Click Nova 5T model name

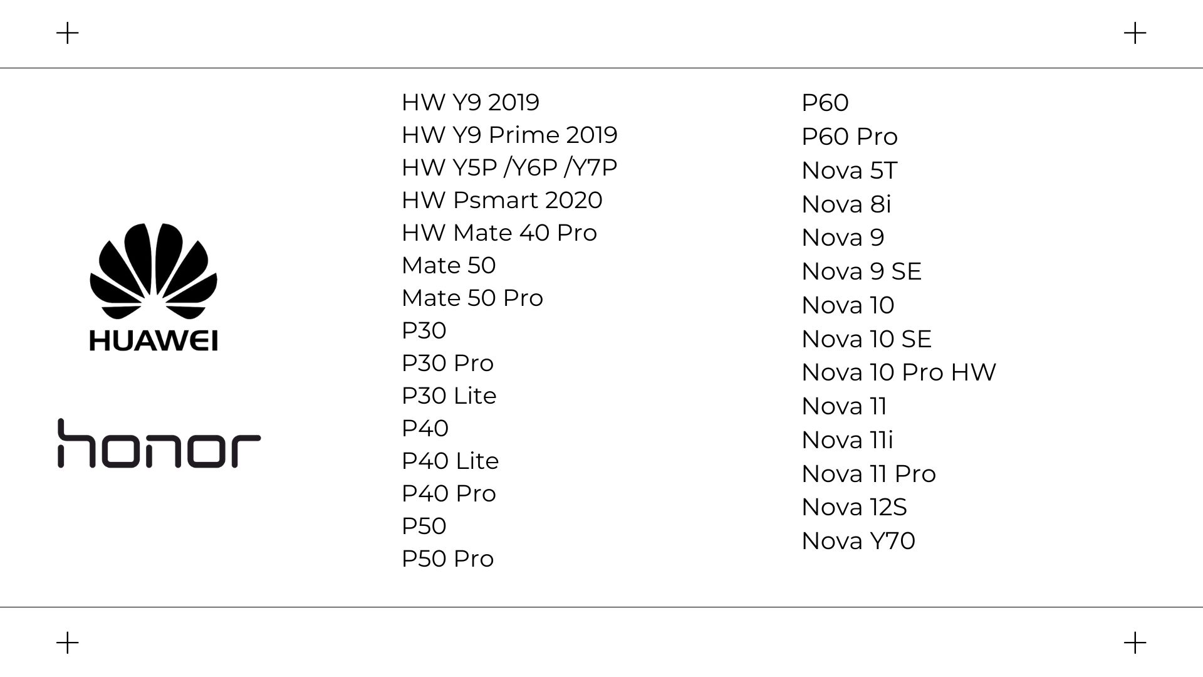[x=850, y=170]
